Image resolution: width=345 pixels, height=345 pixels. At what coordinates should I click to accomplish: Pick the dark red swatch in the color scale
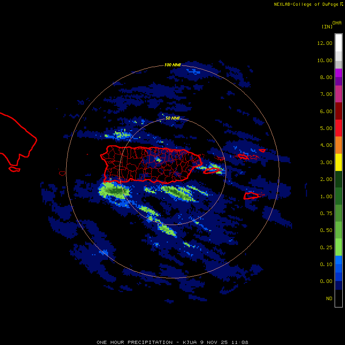(338, 111)
